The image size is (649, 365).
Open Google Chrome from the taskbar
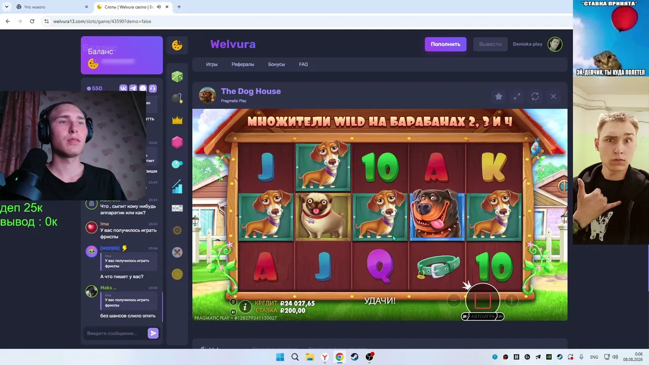(x=339, y=357)
